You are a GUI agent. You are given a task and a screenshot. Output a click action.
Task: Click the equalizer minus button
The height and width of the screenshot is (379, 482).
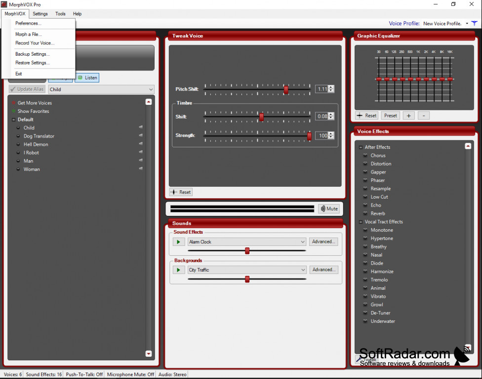[424, 116]
